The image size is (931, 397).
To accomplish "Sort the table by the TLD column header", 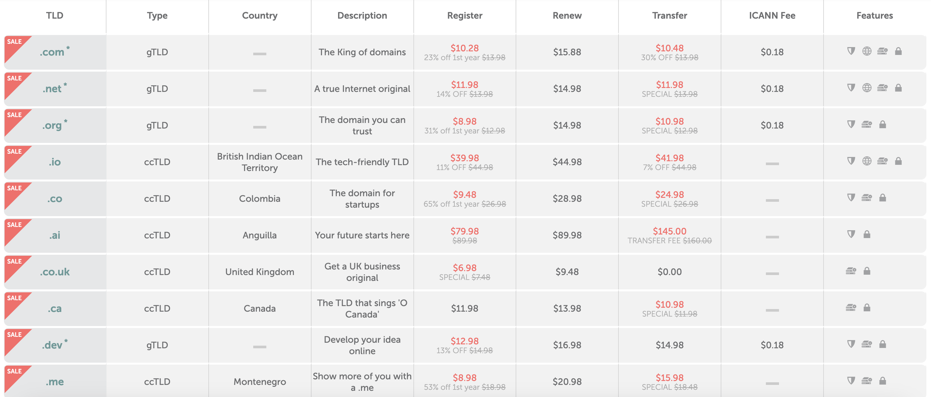I will tap(55, 15).
